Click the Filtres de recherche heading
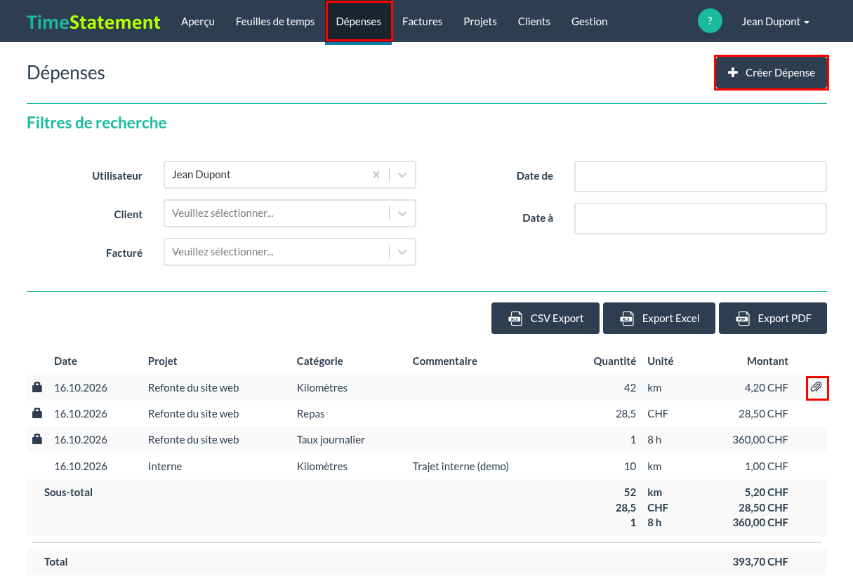Image resolution: width=853 pixels, height=581 pixels. [x=97, y=123]
